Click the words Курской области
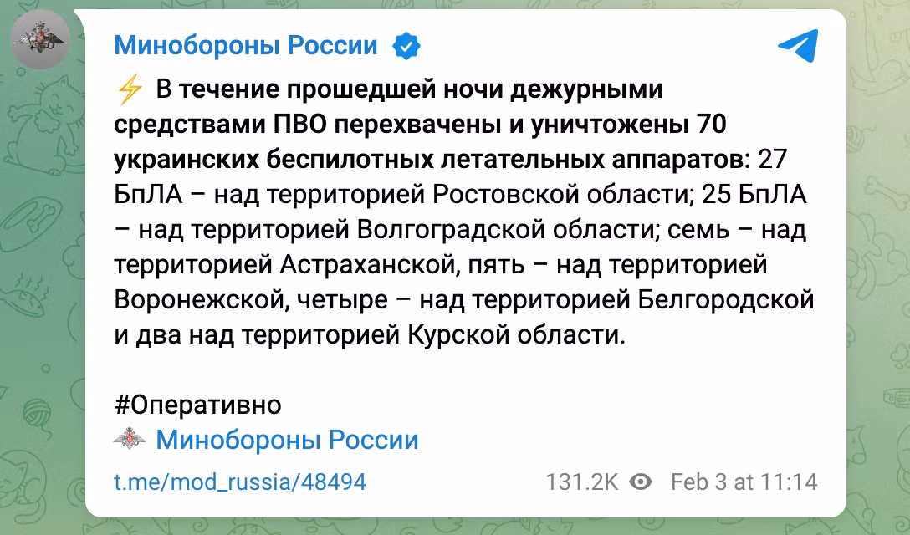Screen dimensions: 910x535 (x=517, y=335)
